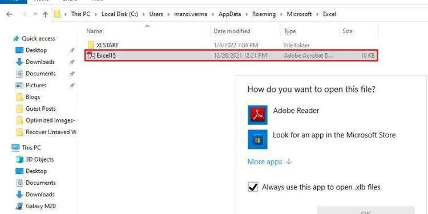Expand chevron after Local Disk (C:) breadcrumb

(144, 14)
